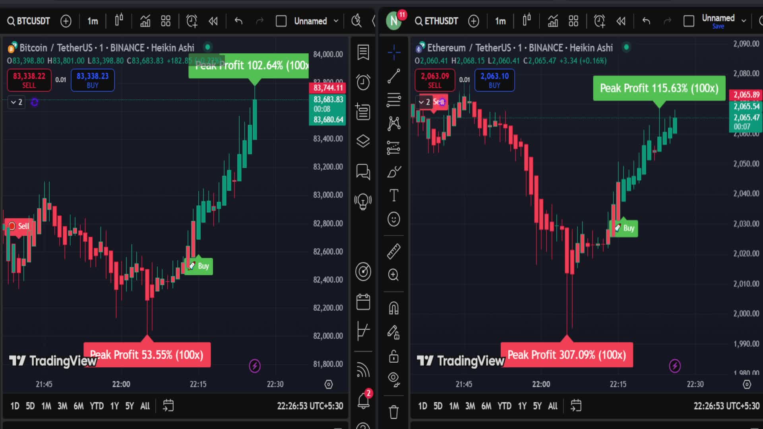Open the target goals panel icon
Image resolution: width=763 pixels, height=429 pixels.
tap(363, 272)
